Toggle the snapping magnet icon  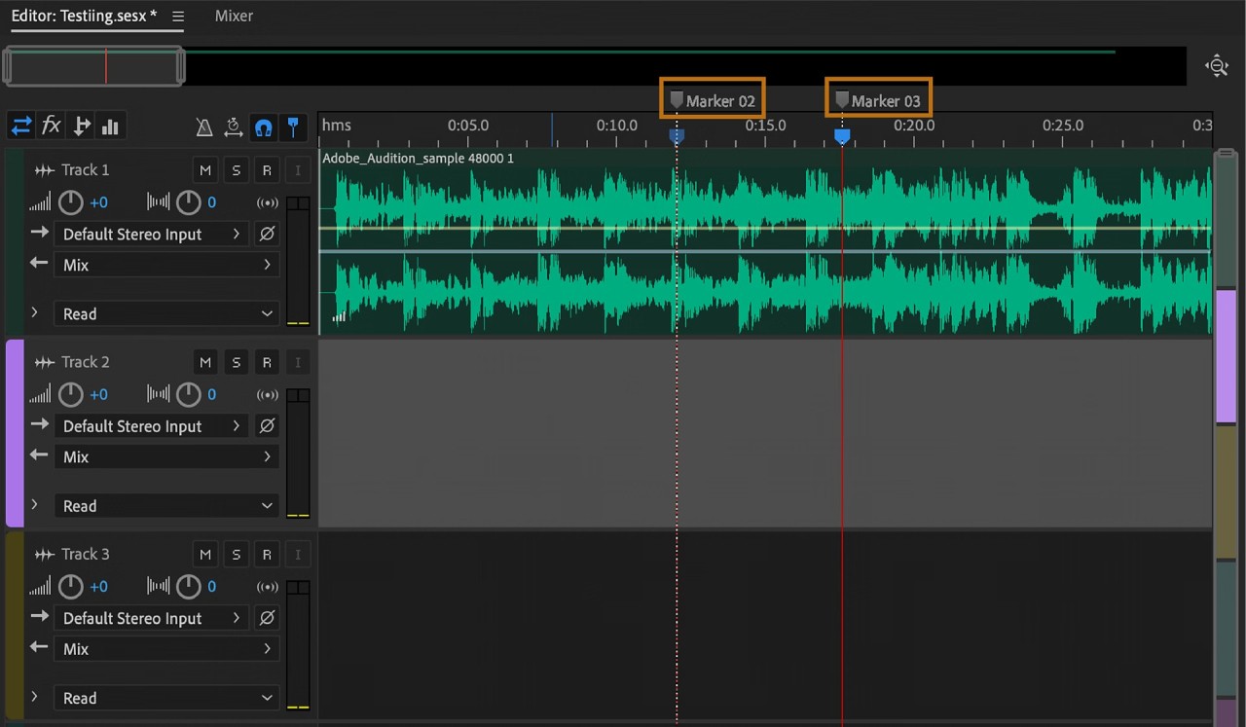coord(263,127)
